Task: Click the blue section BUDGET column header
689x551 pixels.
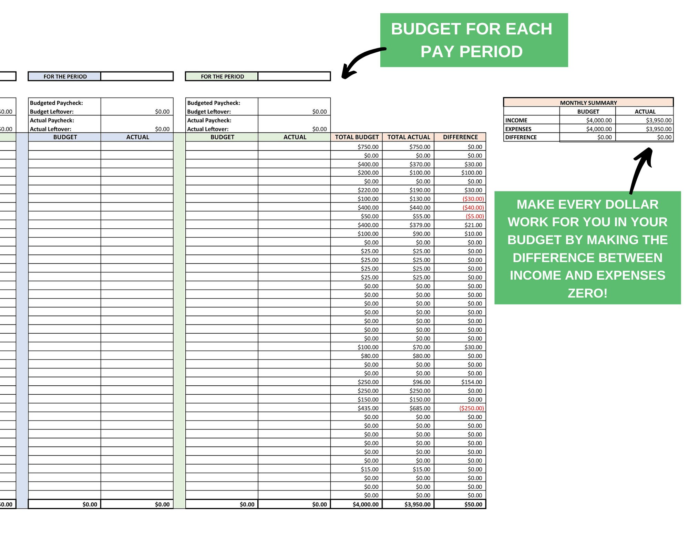Action: point(64,137)
